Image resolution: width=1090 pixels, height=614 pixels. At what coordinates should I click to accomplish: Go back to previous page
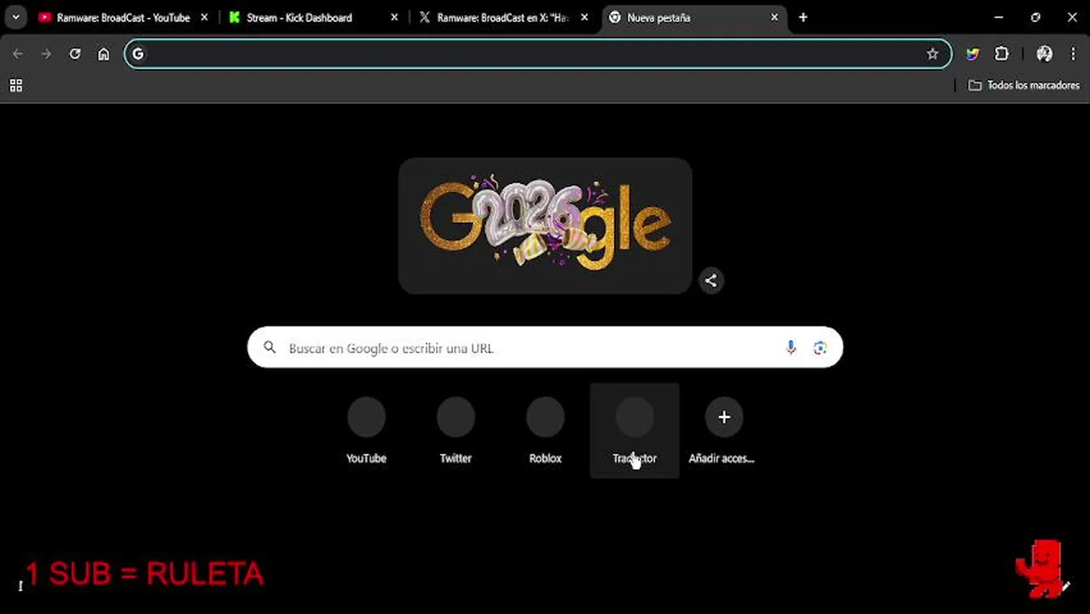[x=18, y=54]
